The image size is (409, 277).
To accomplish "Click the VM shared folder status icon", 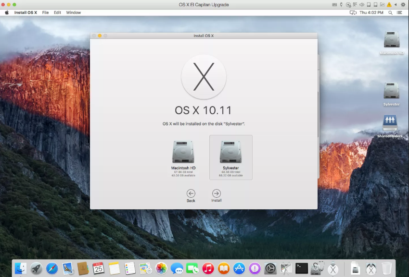I will tap(382, 5).
